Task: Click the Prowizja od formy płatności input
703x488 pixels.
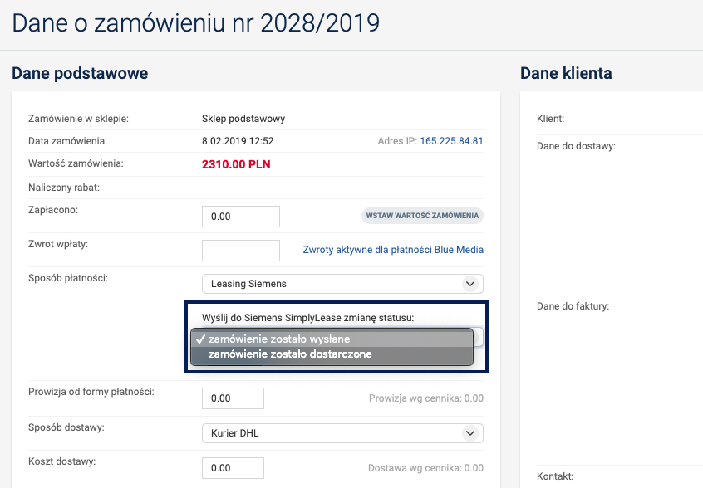Action: coord(233,398)
